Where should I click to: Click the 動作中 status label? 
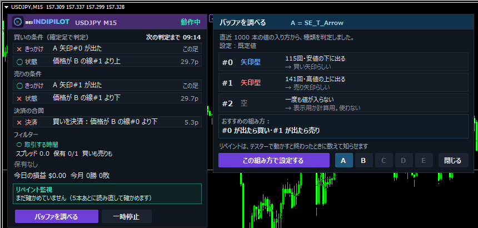point(190,22)
